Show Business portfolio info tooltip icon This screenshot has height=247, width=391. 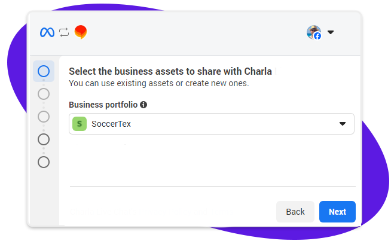pos(143,105)
